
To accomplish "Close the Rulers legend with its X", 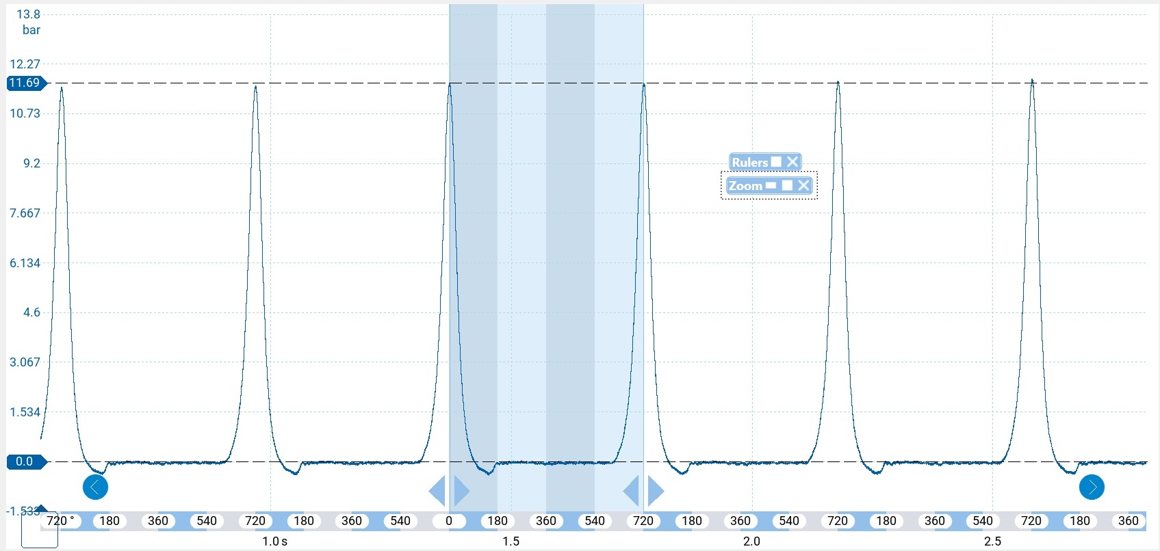I will click(x=792, y=162).
